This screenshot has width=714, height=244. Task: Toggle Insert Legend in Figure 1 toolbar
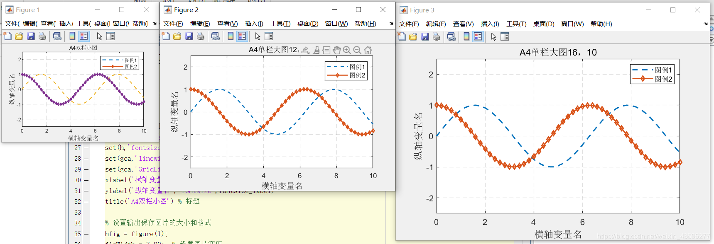84,36
